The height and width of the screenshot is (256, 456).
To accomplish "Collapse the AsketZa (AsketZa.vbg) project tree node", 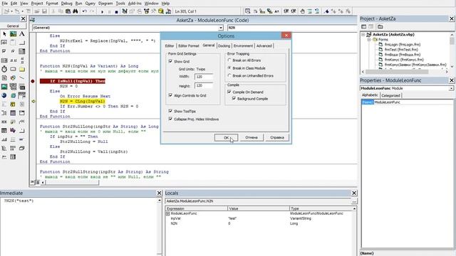I will [363, 35].
